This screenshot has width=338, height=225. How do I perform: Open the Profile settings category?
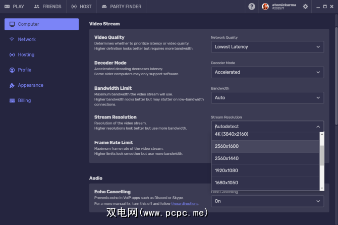tap(41, 70)
